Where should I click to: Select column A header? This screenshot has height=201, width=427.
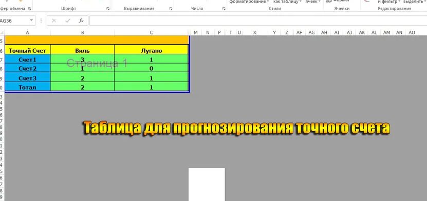[x=28, y=33]
